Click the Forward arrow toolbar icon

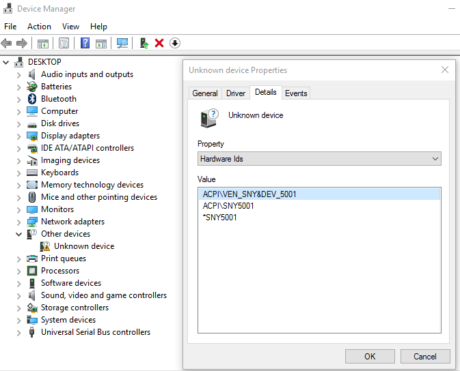[21, 44]
